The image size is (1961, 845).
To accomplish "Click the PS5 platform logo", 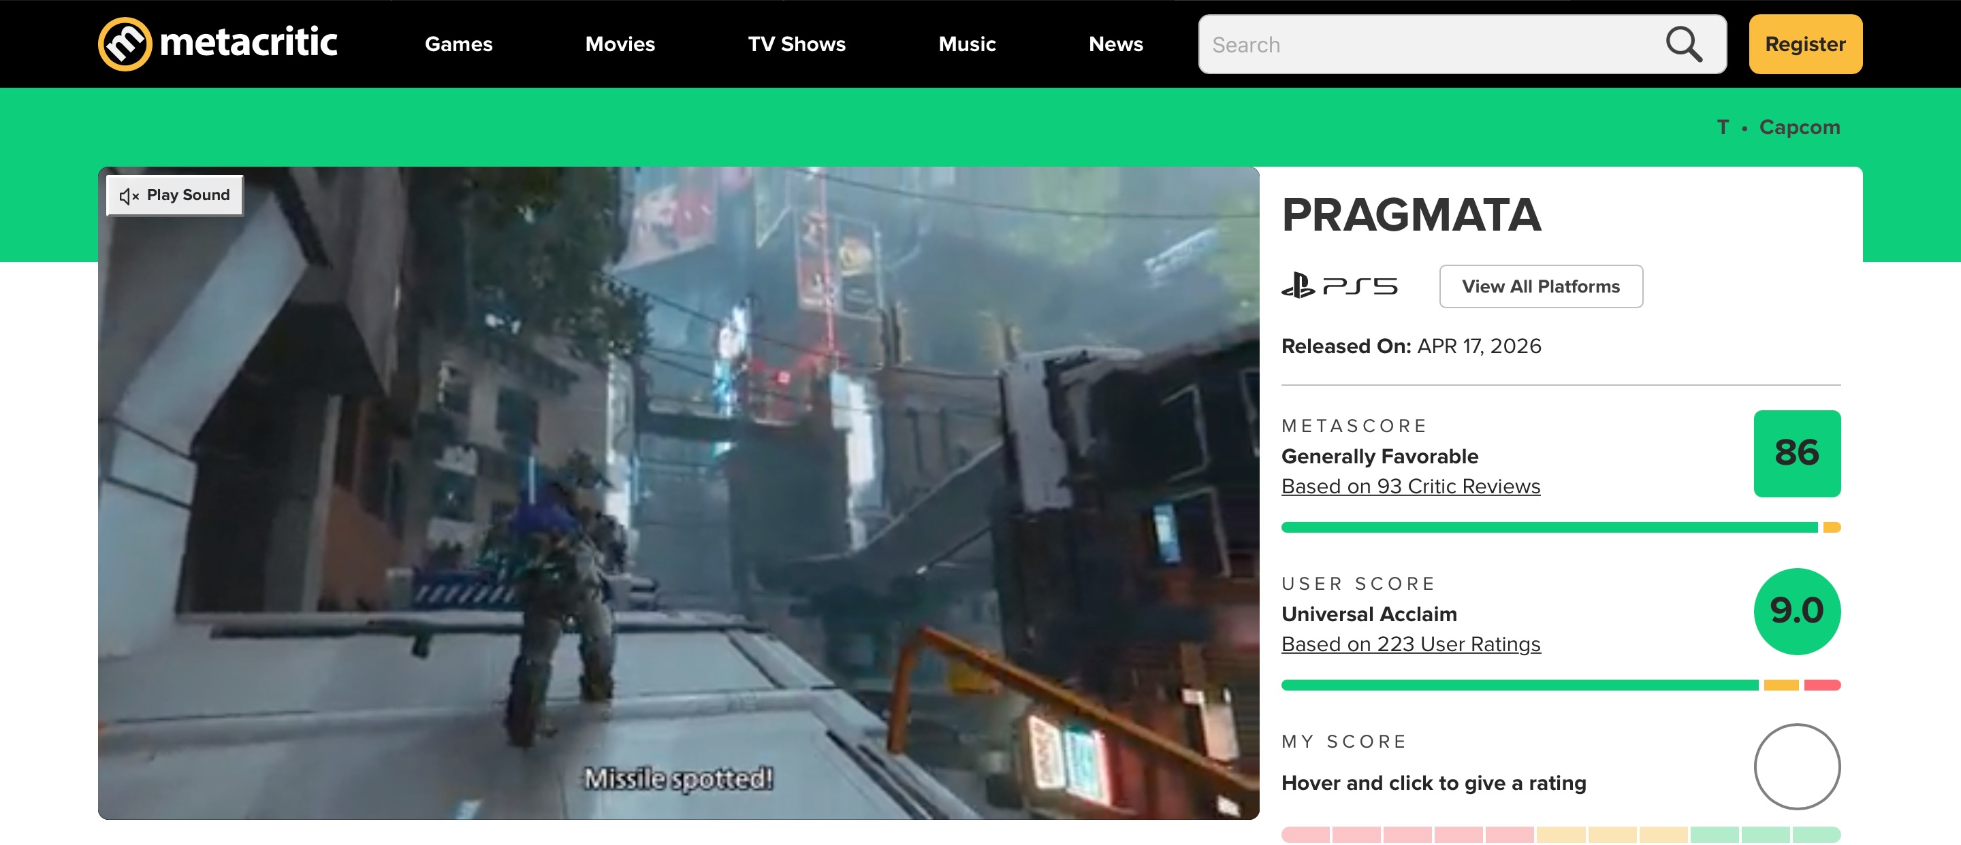I will (x=1340, y=286).
